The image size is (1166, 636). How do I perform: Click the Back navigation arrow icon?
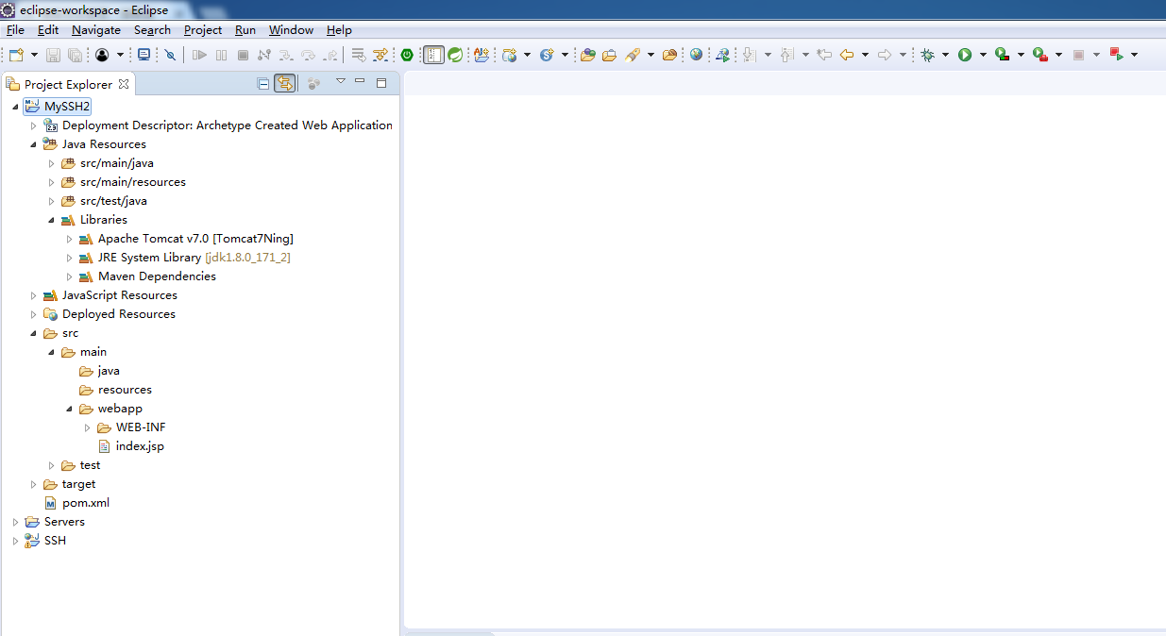coord(847,55)
